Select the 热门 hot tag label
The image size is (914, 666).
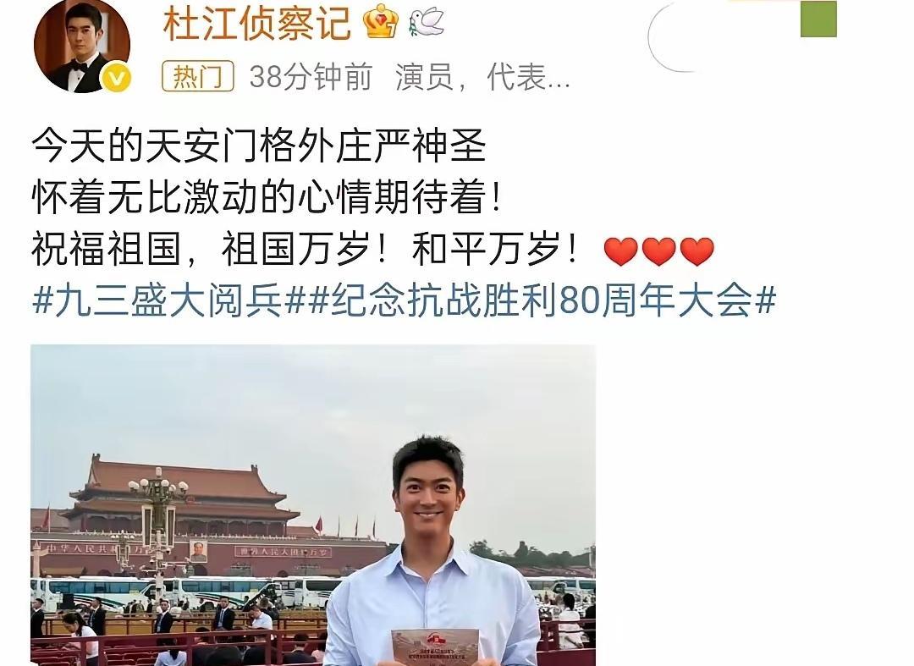click(x=197, y=76)
